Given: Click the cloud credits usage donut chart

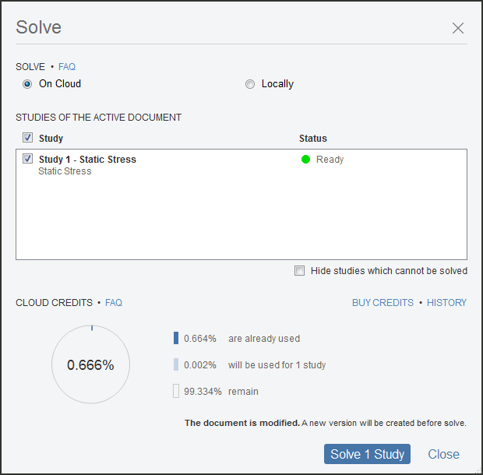Looking at the screenshot, I should [90, 364].
